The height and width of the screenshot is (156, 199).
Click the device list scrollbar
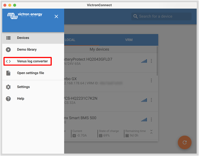(157, 61)
